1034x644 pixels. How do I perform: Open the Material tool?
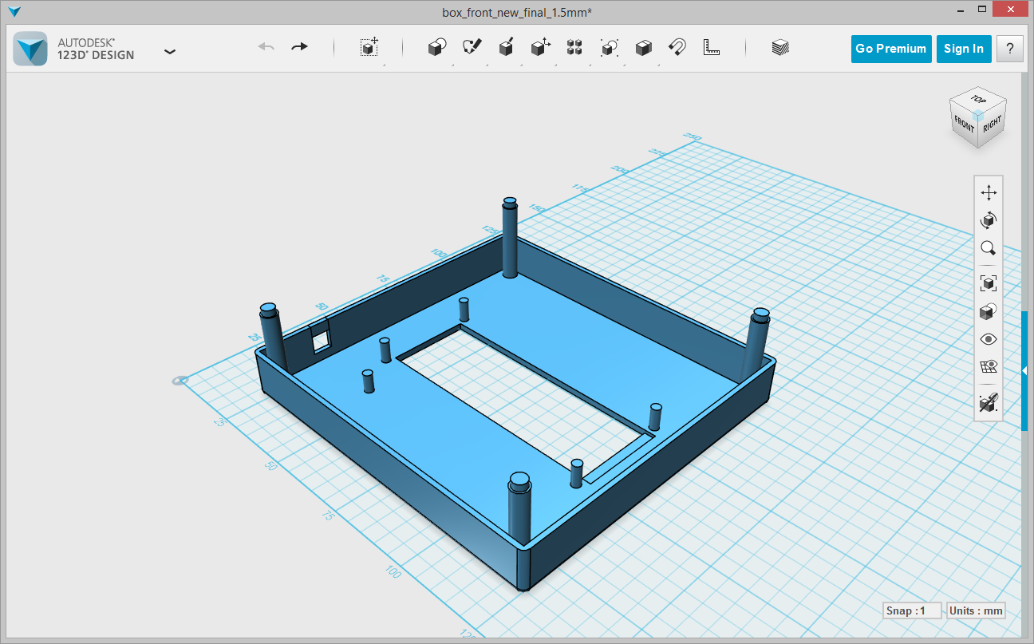click(779, 48)
